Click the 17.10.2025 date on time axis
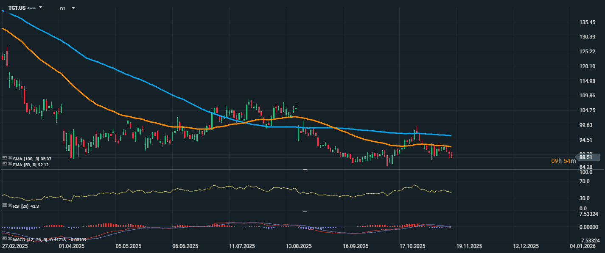The width and height of the screenshot is (605, 253). point(413,246)
